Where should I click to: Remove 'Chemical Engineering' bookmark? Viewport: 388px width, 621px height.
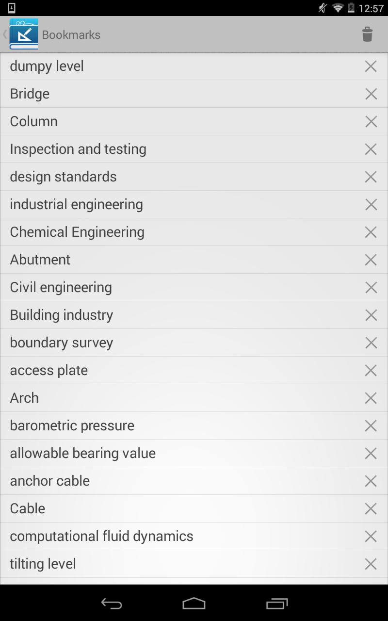point(371,232)
